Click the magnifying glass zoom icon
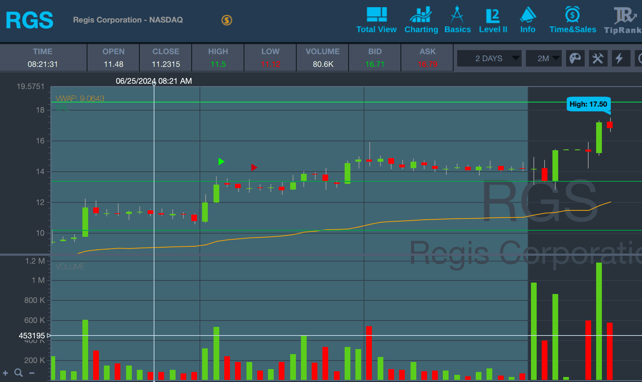This screenshot has width=642, height=382. (x=18, y=373)
